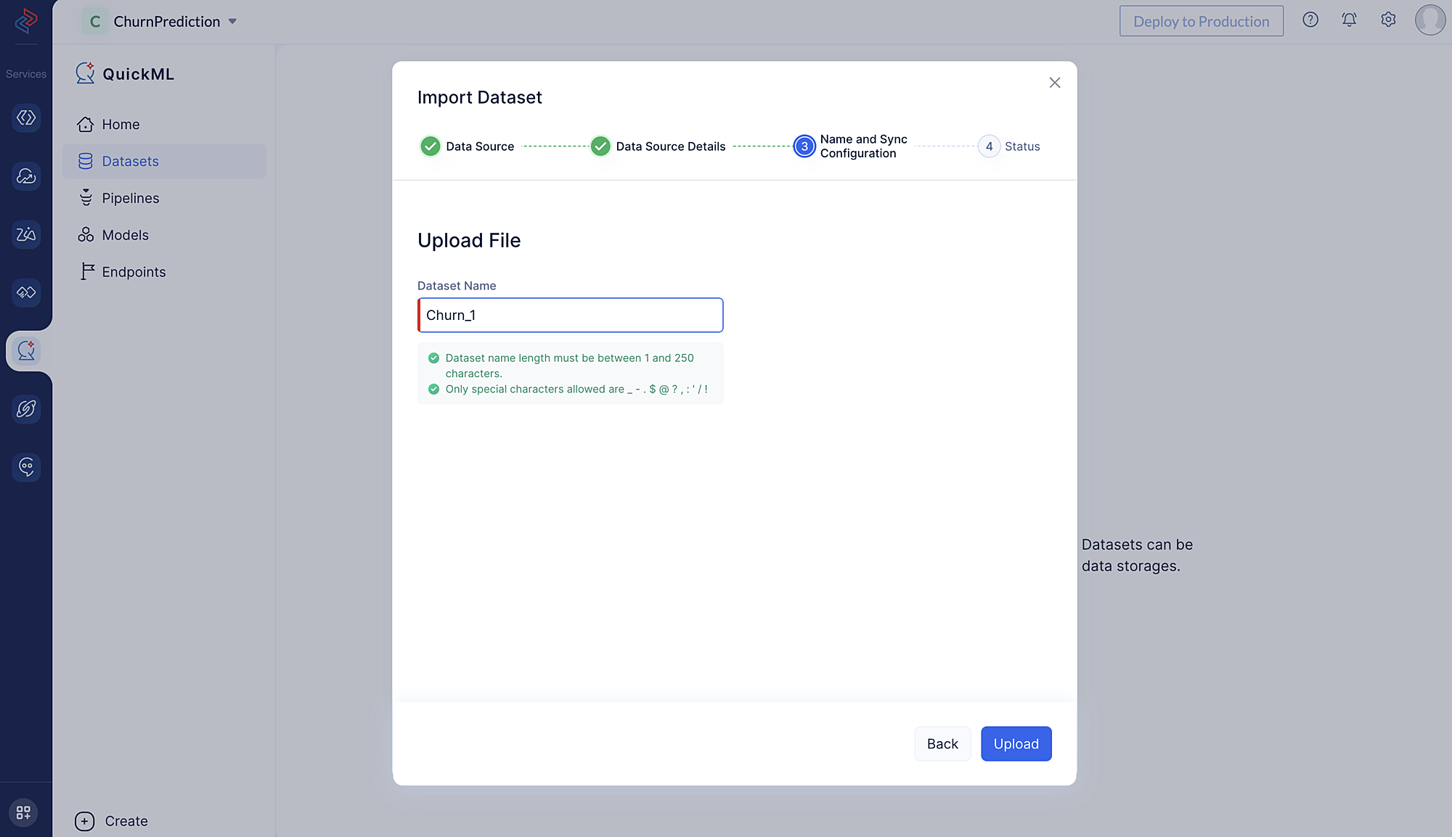Click the close X button on dialog
This screenshot has height=837, width=1452.
(1055, 83)
